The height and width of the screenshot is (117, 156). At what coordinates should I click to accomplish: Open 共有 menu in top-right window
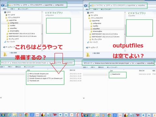pyautogui.click(x=95, y=9)
